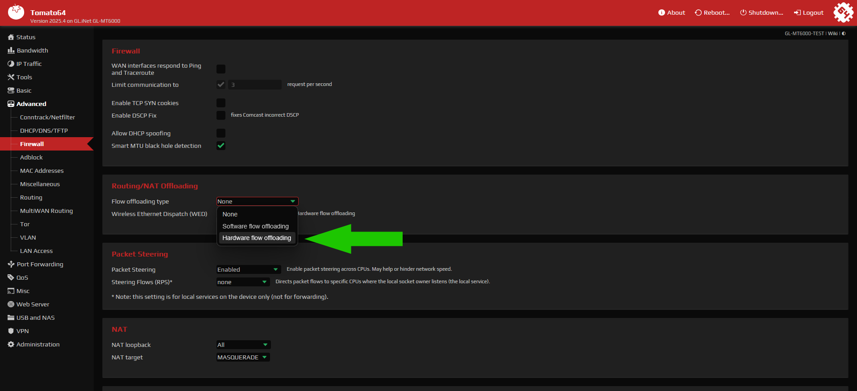This screenshot has height=391, width=857.
Task: Open the Adblock page
Action: (x=31, y=157)
